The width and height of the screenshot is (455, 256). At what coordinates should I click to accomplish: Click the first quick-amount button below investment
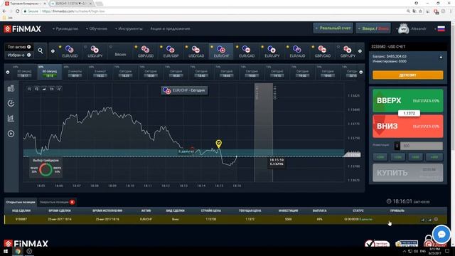click(x=380, y=157)
